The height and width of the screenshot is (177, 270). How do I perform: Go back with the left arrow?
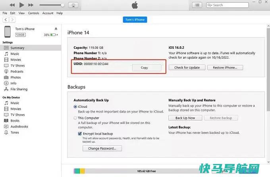(x=6, y=19)
